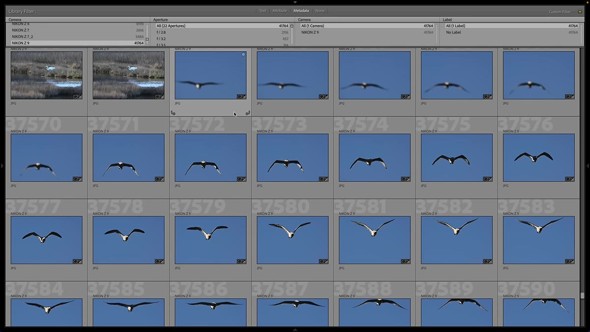
Task: Expand the left panel with the left-edge arrow
Action: 2,166
